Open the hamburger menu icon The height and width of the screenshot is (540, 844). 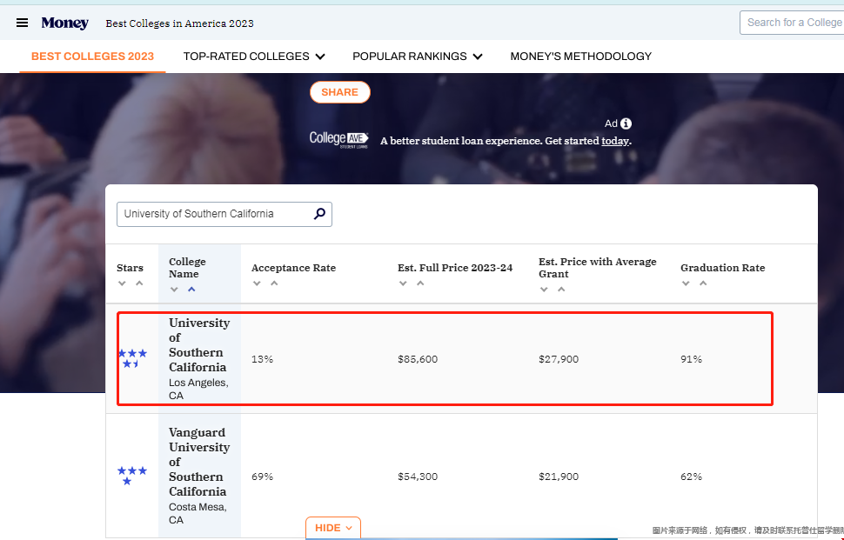[22, 23]
